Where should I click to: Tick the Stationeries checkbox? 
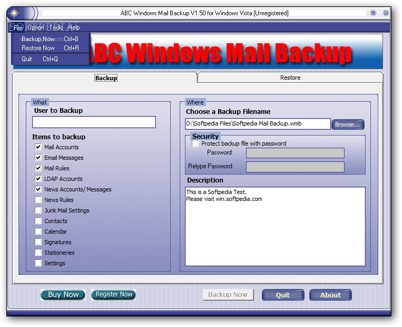click(38, 252)
